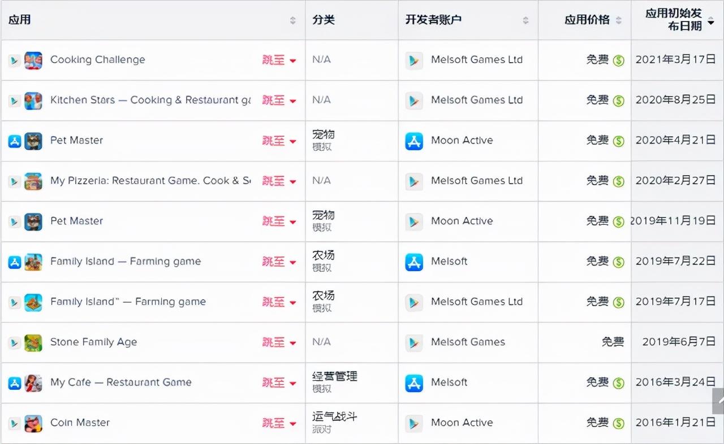Click the date 2016年3月24日

(675, 382)
